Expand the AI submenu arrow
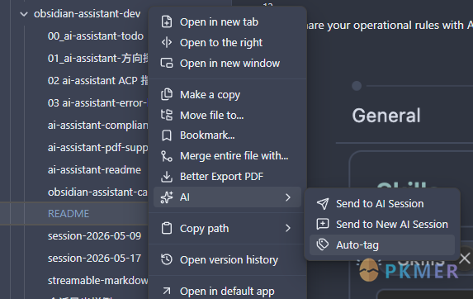This screenshot has height=299, width=473. point(288,197)
